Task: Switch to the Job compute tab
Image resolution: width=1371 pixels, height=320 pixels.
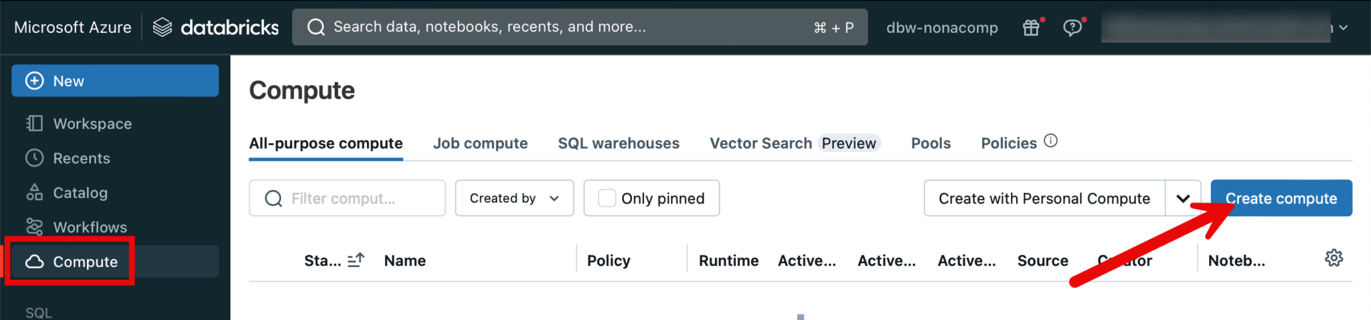Action: click(480, 143)
